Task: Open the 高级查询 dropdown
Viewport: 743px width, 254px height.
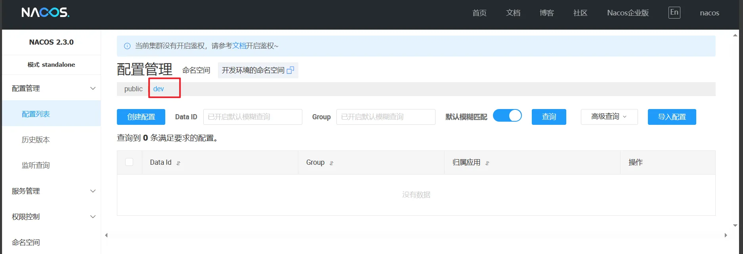Action: click(609, 117)
